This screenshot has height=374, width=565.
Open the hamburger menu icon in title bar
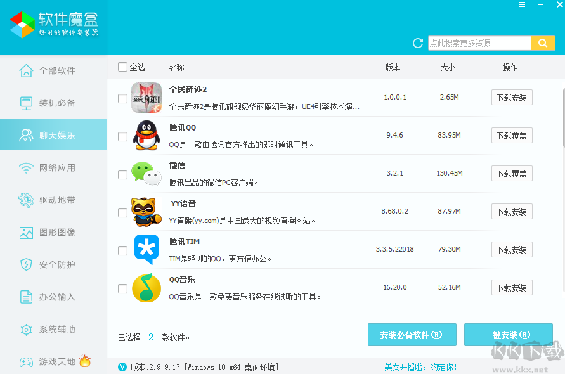point(522,4)
